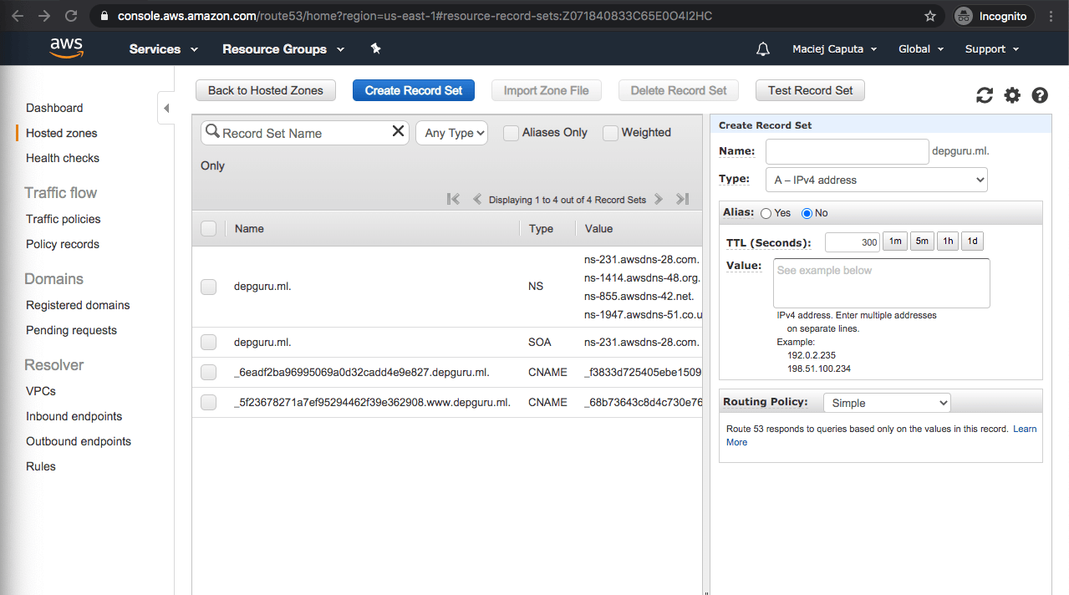The height and width of the screenshot is (595, 1069).
Task: Click the AWS logo home icon
Action: tap(66, 48)
